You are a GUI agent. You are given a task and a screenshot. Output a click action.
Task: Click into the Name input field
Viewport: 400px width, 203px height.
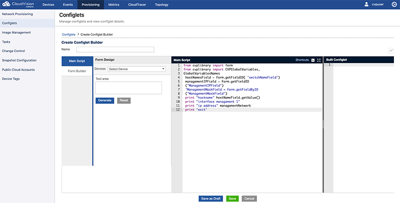point(115,49)
